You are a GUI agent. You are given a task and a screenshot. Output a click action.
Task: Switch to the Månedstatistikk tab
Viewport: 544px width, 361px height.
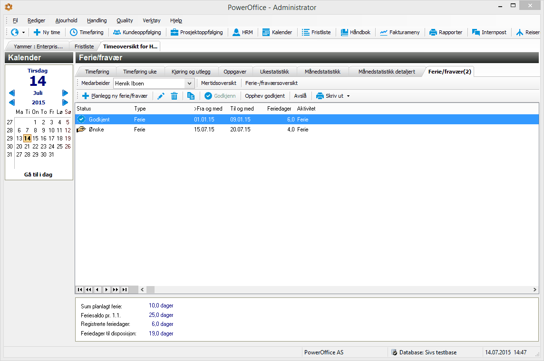click(322, 72)
